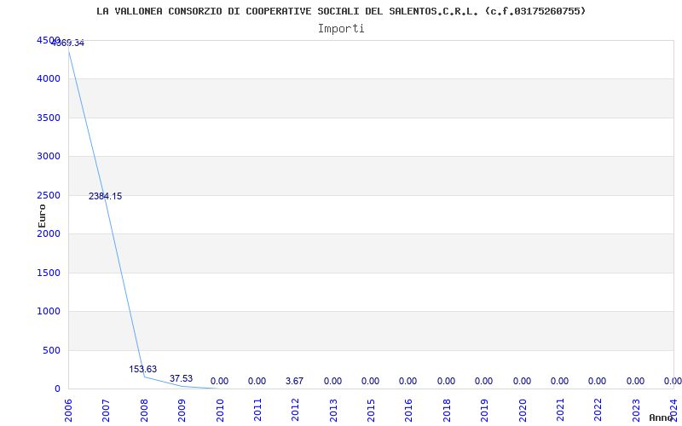
Task: Click the 2500 y-axis tick label
Action: click(x=49, y=195)
